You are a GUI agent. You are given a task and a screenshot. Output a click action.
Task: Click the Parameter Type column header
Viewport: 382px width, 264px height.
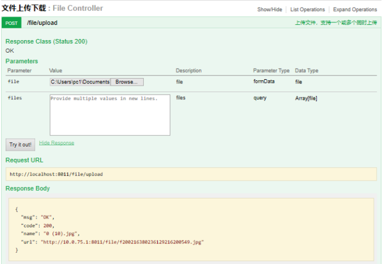coord(271,71)
